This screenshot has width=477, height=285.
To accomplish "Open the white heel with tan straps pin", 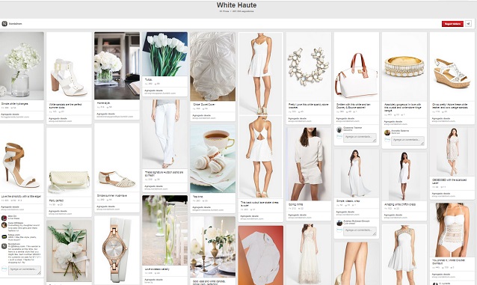I will pyautogui.click(x=22, y=158).
